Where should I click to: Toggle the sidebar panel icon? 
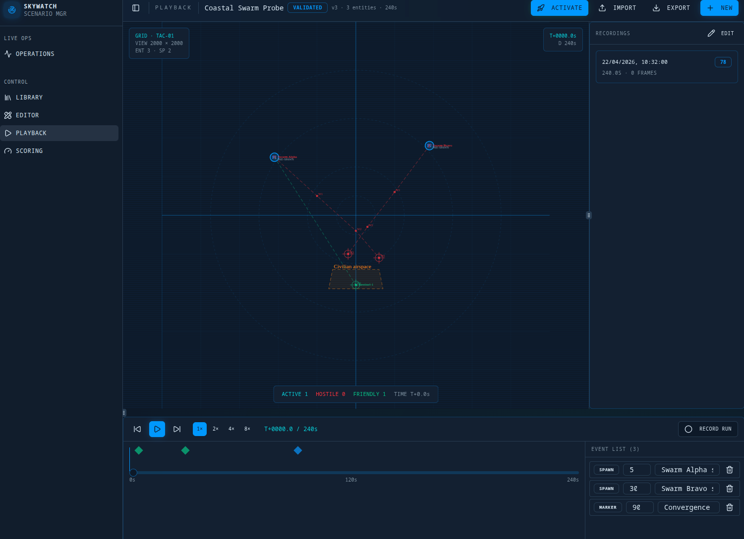(136, 8)
